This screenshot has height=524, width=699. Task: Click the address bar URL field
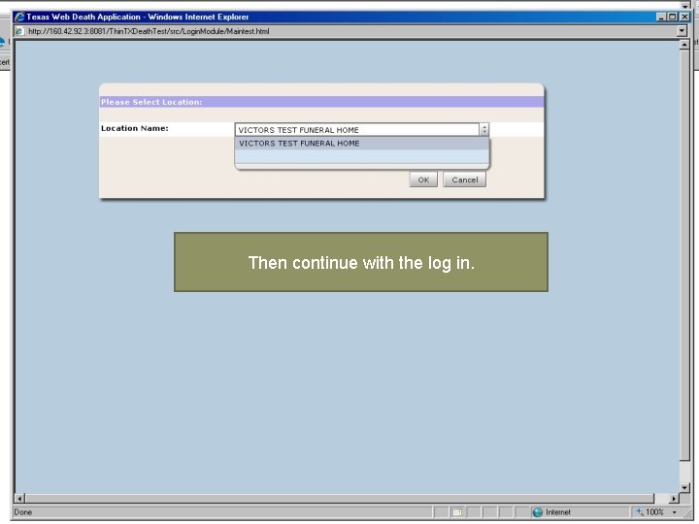tap(349, 31)
